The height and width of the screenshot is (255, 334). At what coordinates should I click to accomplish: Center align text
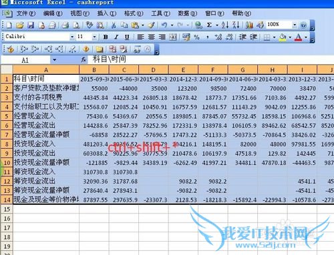click(152, 37)
